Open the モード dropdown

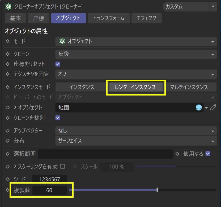[x=136, y=42]
